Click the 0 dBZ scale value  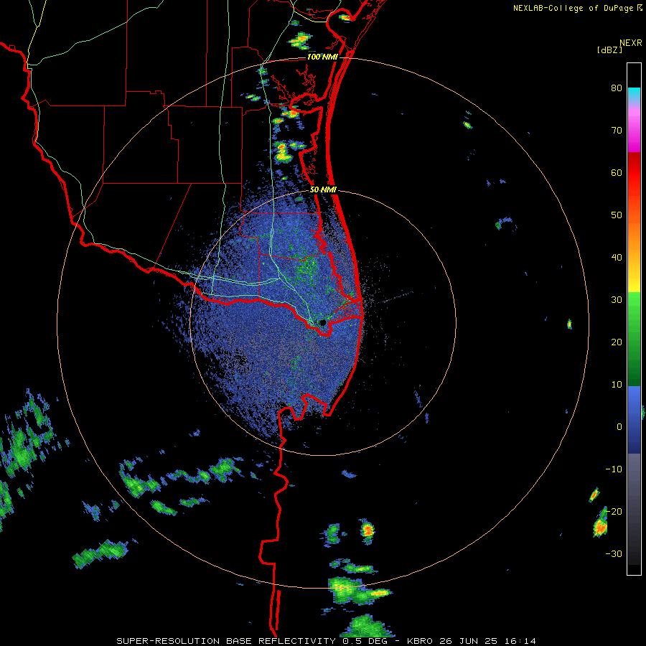[619, 427]
